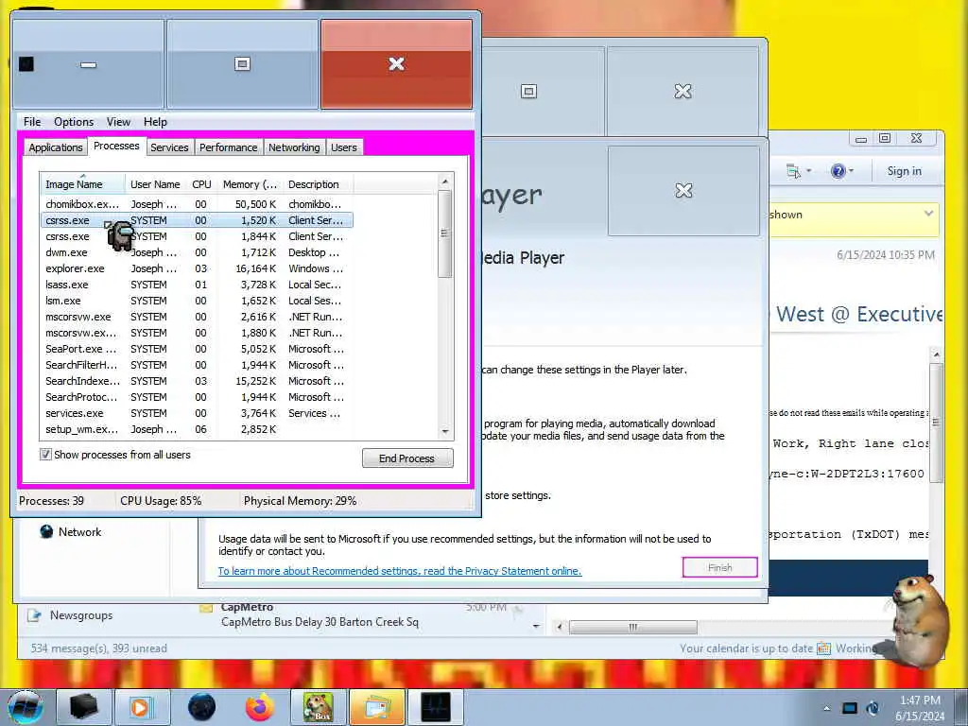Image resolution: width=968 pixels, height=726 pixels.
Task: Sort processes by CPU column header
Action: point(201,184)
